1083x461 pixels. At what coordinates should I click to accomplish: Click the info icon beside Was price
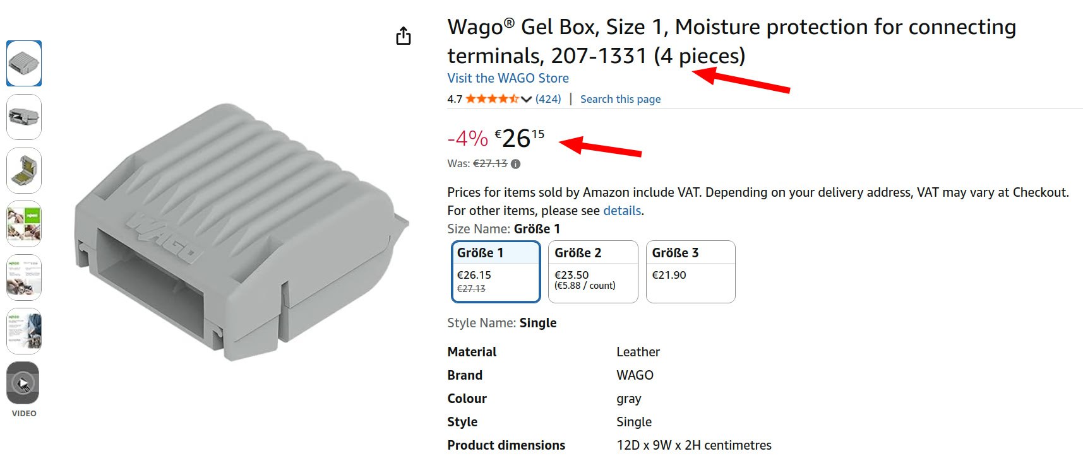[516, 164]
